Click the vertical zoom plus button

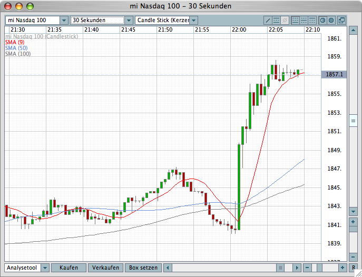pos(353,222)
